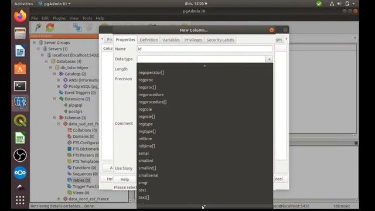The width and height of the screenshot is (375, 211).
Task: Open LibreOffice Calc from the dock
Action: click(20, 138)
